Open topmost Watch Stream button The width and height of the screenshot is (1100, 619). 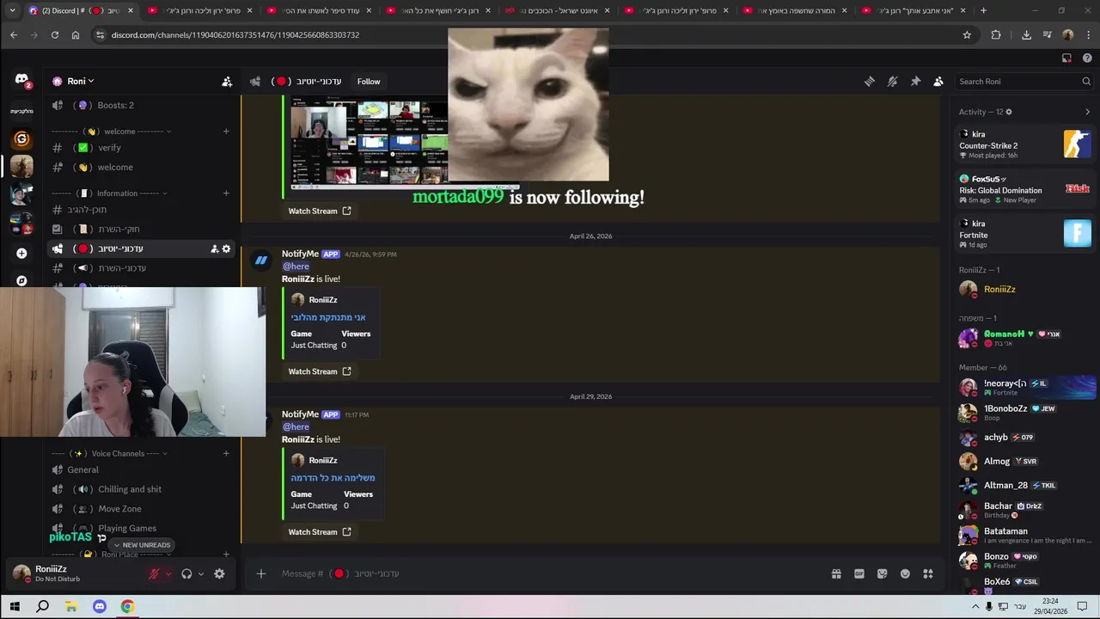pyautogui.click(x=319, y=211)
